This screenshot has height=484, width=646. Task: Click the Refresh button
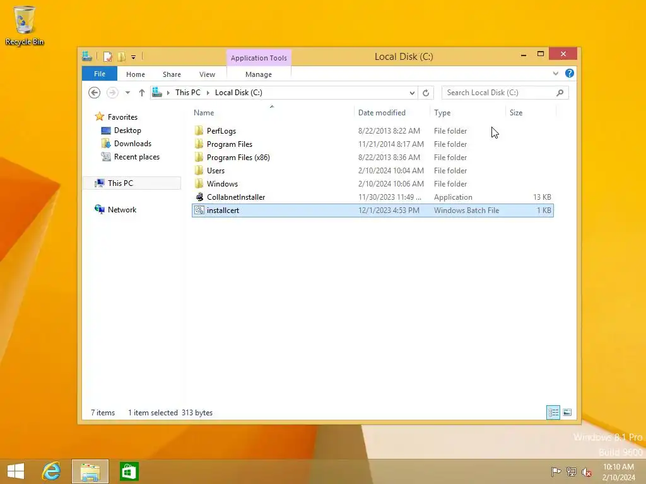[x=426, y=93]
